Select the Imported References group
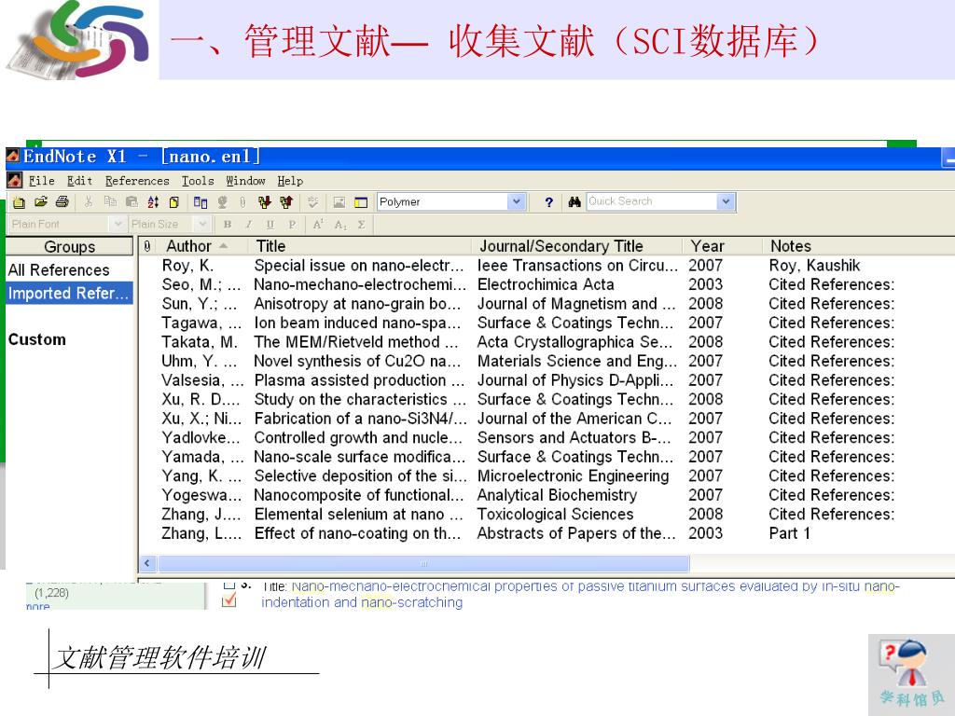955x716 pixels. (x=69, y=293)
